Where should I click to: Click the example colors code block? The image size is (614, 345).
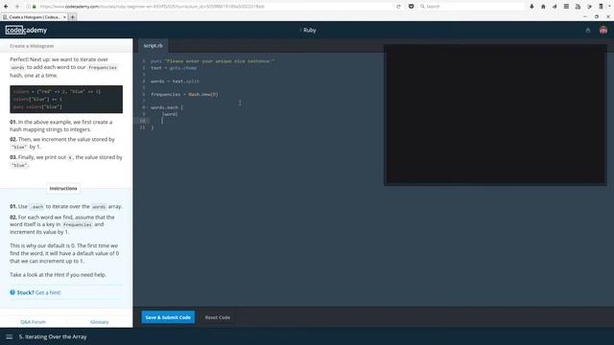(x=66, y=100)
